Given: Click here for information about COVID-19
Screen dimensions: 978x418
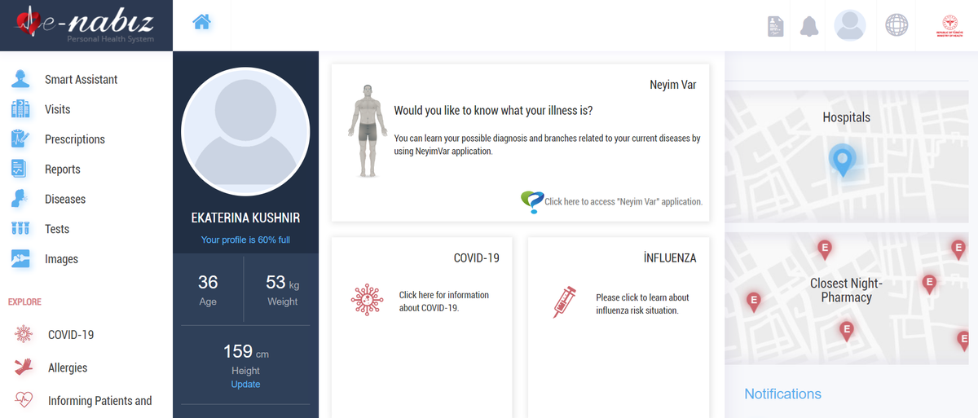Looking at the screenshot, I should [444, 301].
